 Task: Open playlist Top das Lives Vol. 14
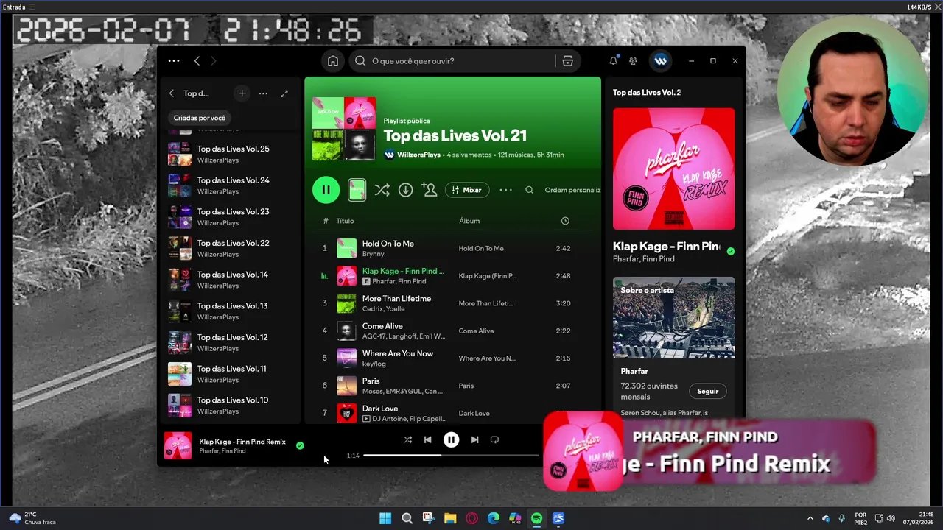coord(230,280)
